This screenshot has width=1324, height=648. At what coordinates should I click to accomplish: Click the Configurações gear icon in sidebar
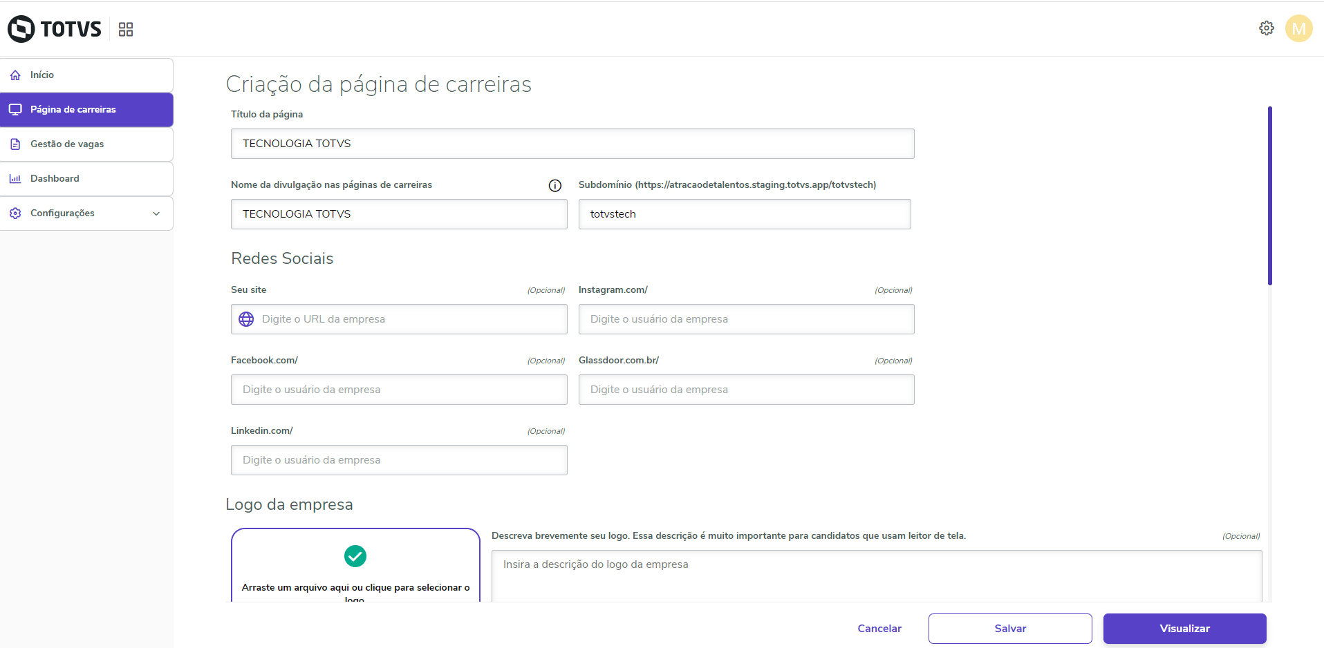tap(15, 213)
